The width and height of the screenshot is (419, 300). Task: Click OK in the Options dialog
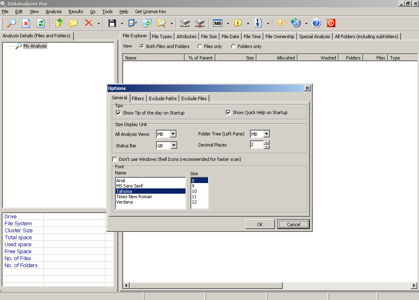260,224
